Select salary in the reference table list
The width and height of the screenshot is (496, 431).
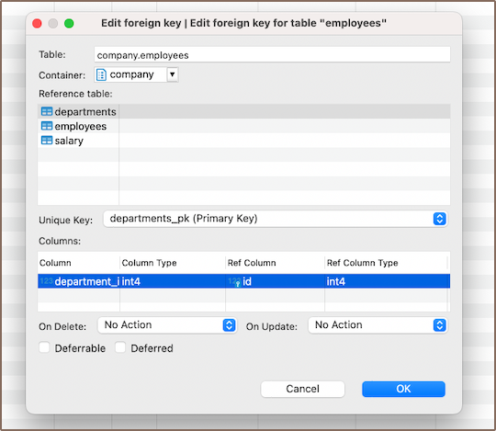pos(69,141)
